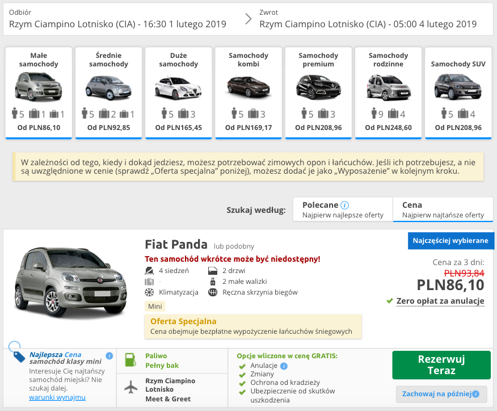Select the Średnie samochody category card
Screen dimensions: 497x411
point(108,93)
